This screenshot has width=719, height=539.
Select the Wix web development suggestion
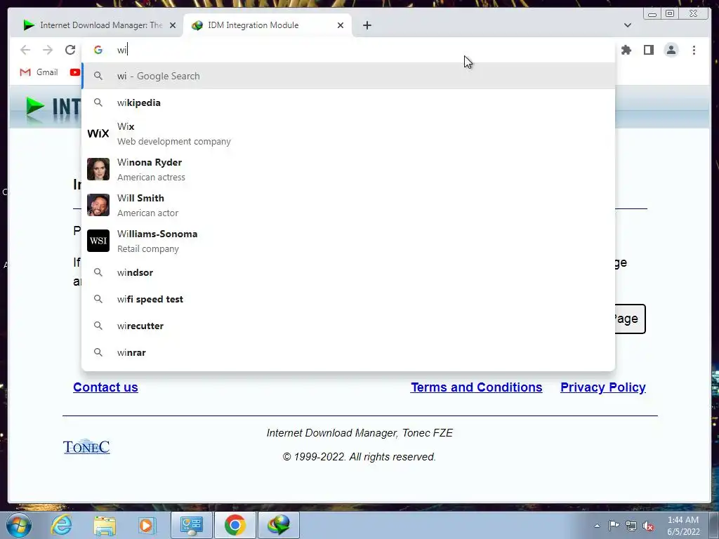coord(348,134)
